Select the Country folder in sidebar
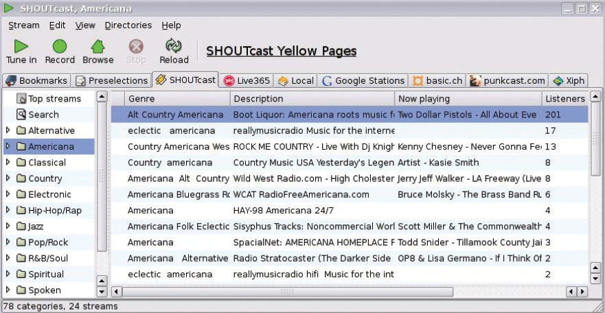The height and width of the screenshot is (313, 605). coord(45,178)
